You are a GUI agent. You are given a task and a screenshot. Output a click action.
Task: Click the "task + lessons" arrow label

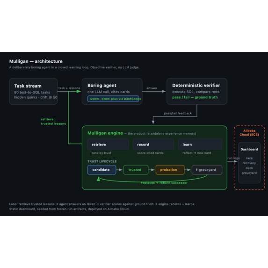(69, 88)
